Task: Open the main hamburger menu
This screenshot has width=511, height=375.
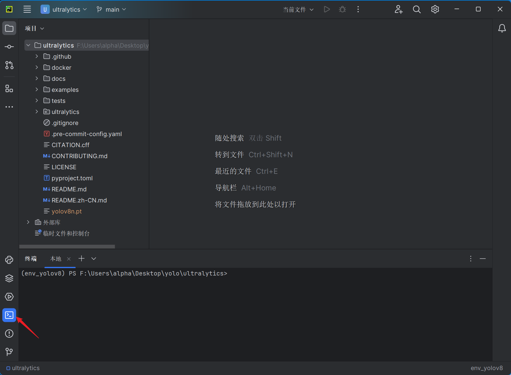Action: pos(27,9)
